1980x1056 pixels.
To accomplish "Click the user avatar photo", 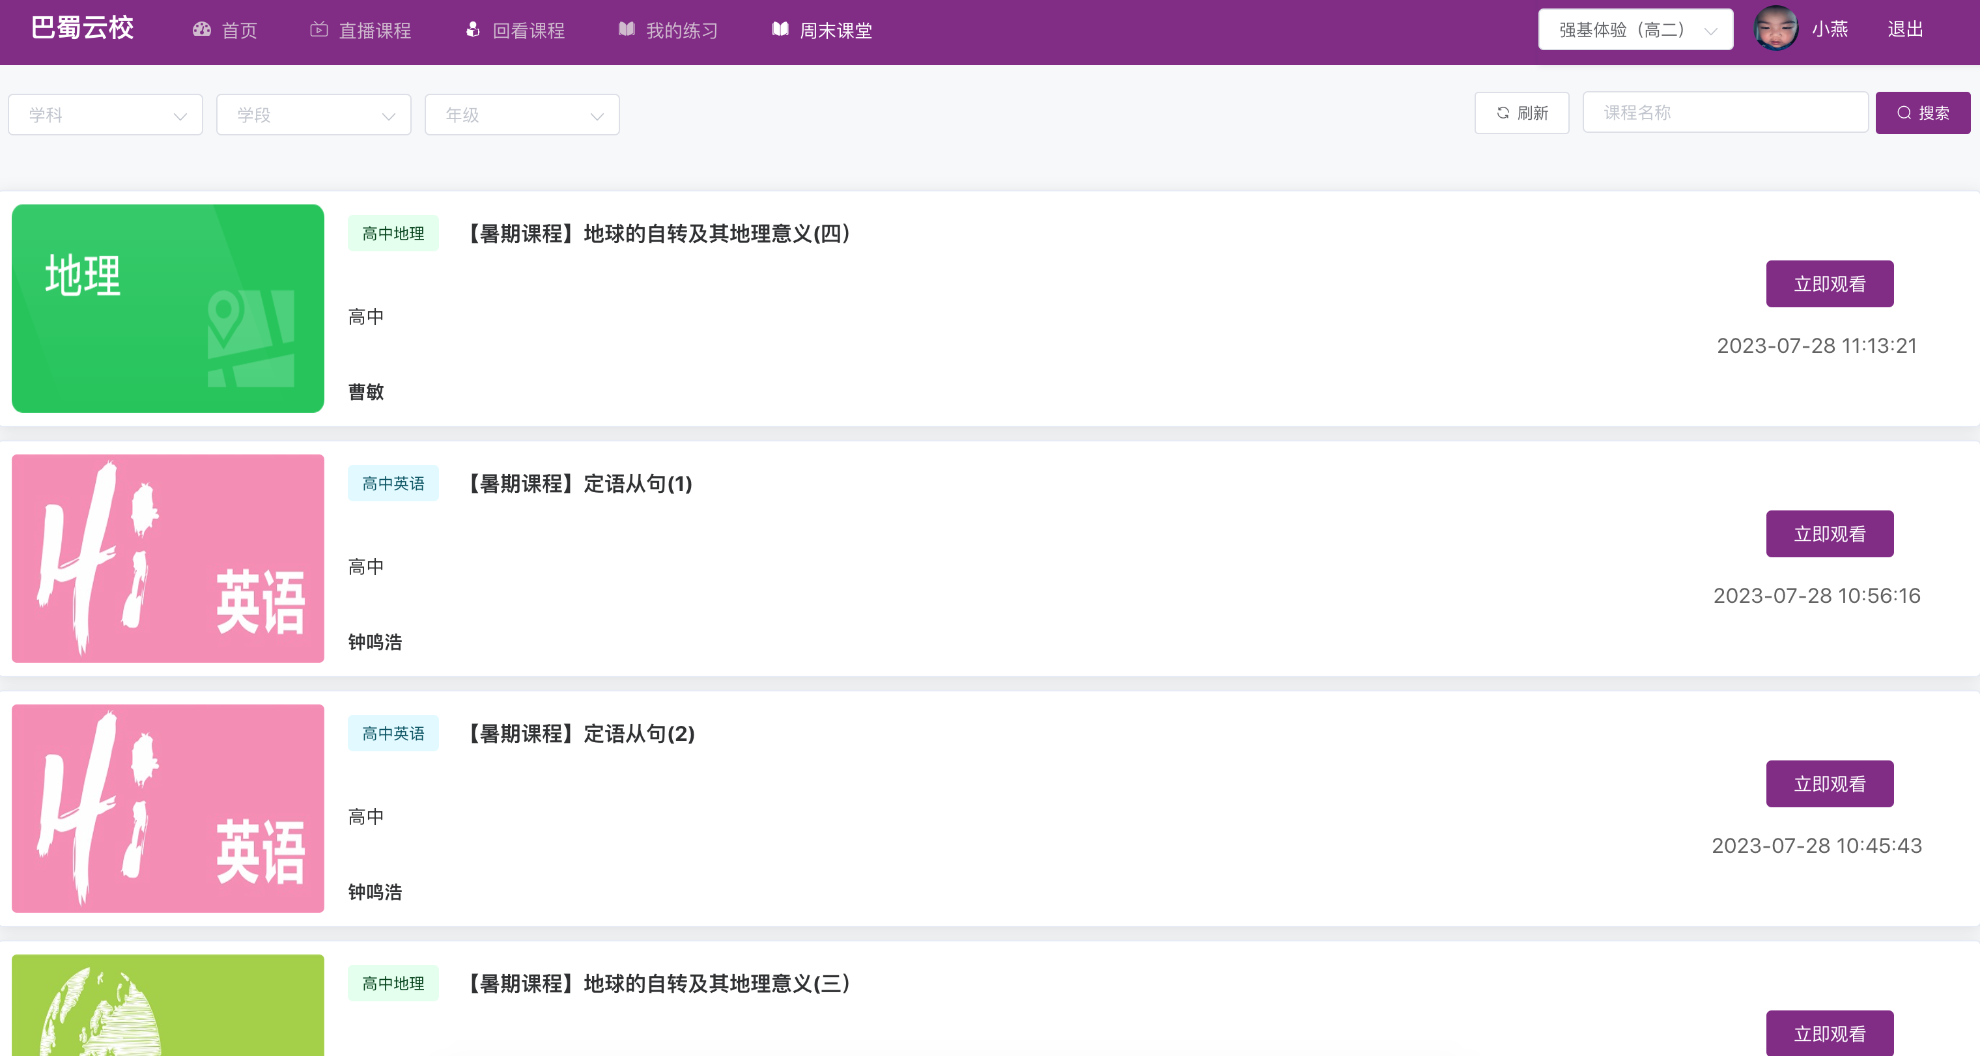I will (1775, 29).
